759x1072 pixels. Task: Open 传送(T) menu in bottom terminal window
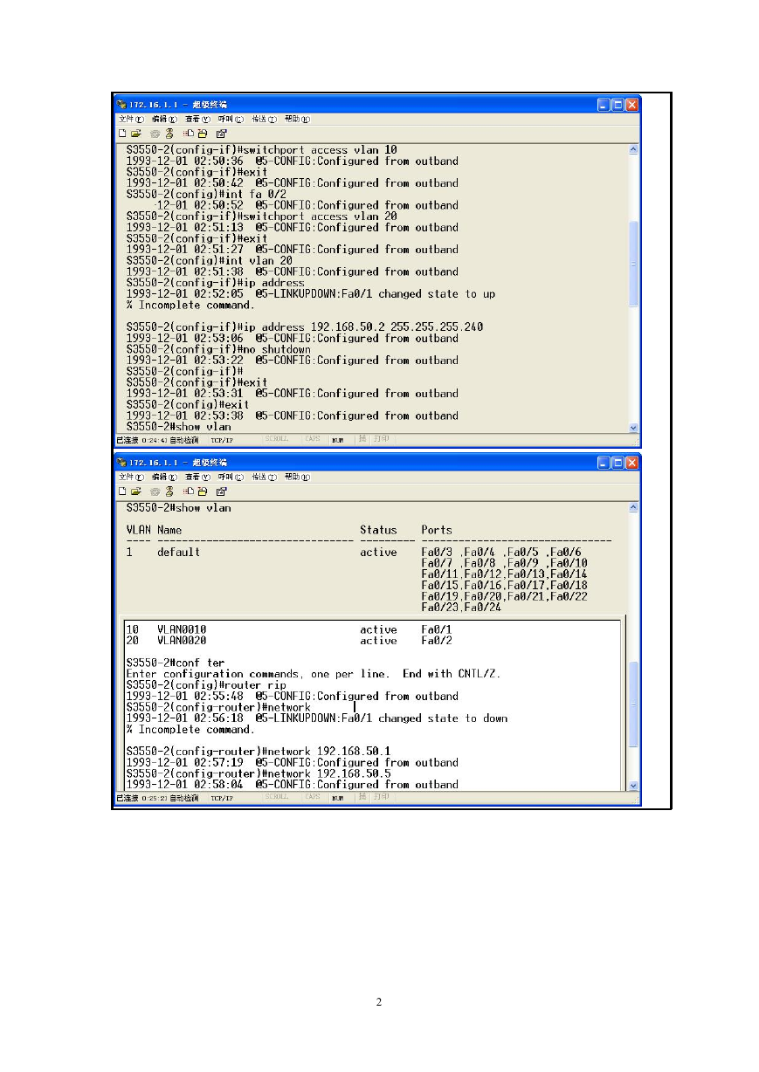pyautogui.click(x=265, y=478)
